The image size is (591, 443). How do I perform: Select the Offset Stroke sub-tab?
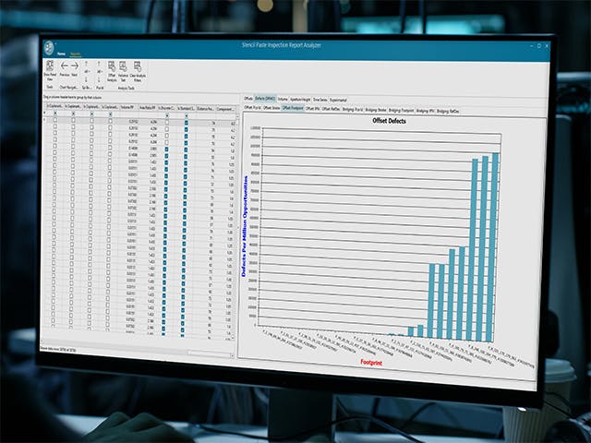click(271, 108)
